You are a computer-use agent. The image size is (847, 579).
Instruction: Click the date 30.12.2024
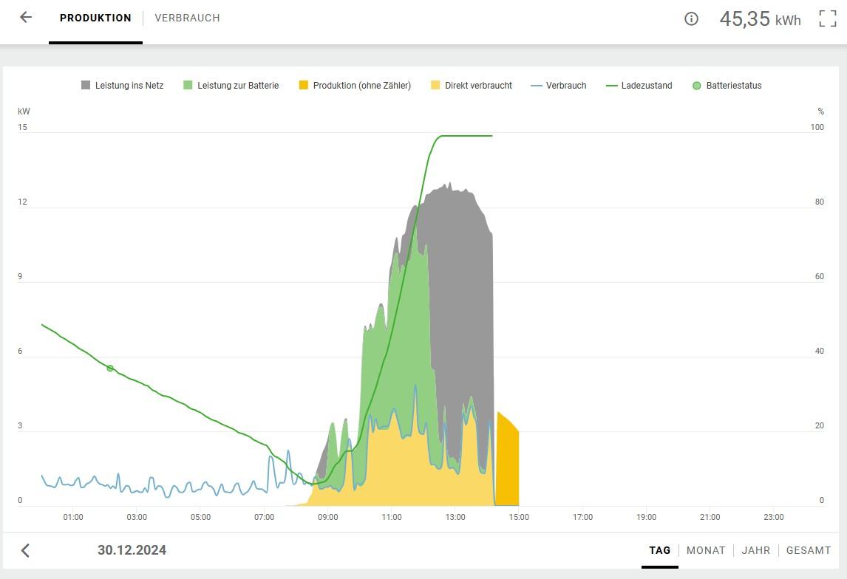tap(132, 550)
